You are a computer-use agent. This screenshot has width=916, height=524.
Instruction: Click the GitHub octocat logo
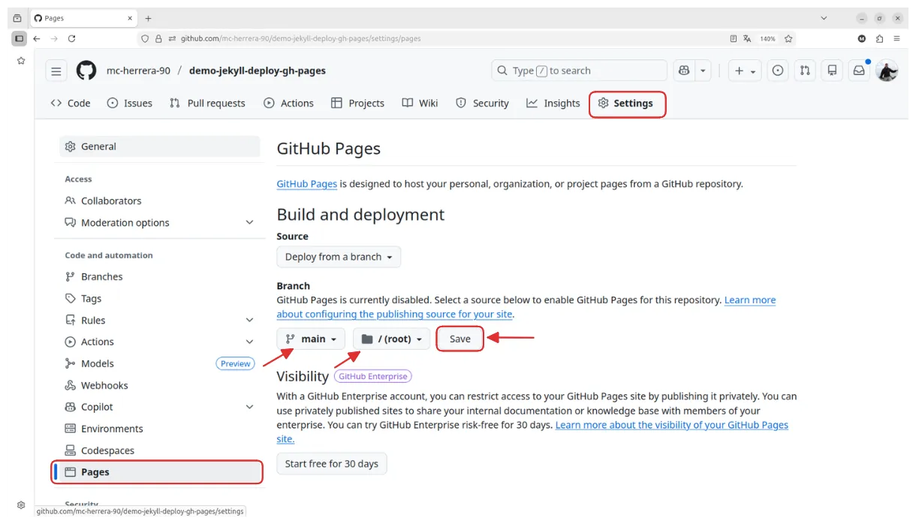[86, 70]
